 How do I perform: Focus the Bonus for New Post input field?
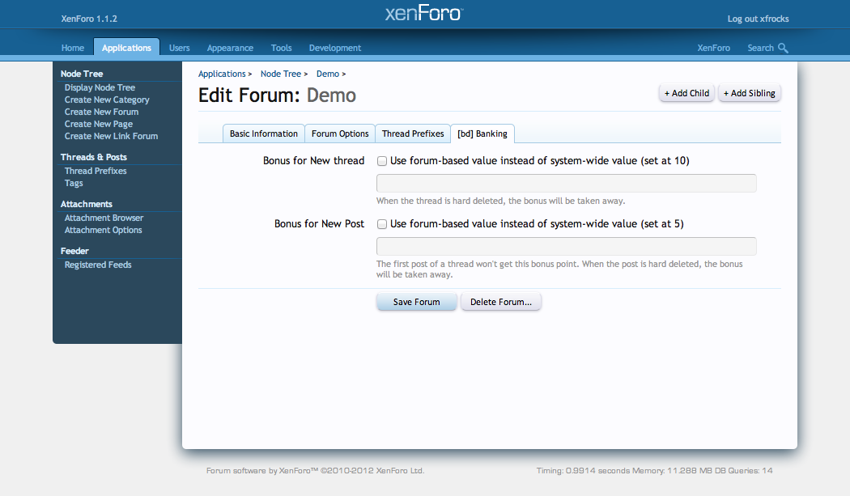tap(566, 246)
